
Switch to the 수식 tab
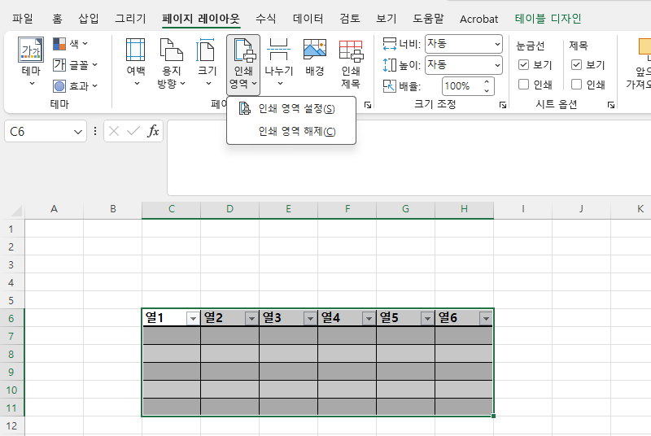[266, 18]
